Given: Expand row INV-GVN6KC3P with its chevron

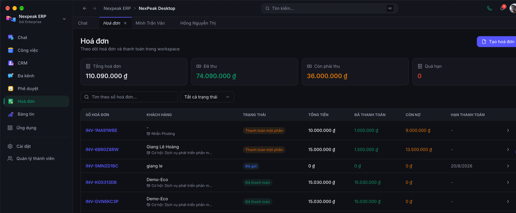Looking at the screenshot, I should [x=508, y=202].
